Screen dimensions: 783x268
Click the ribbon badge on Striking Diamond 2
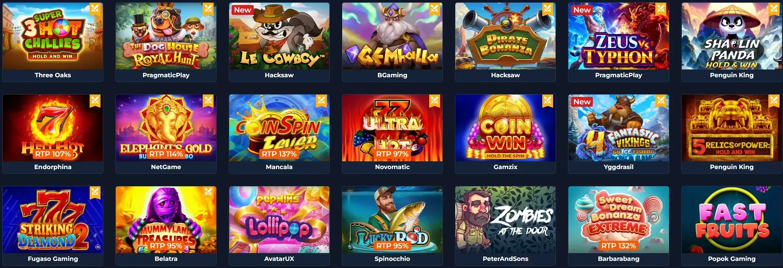pos(95,193)
